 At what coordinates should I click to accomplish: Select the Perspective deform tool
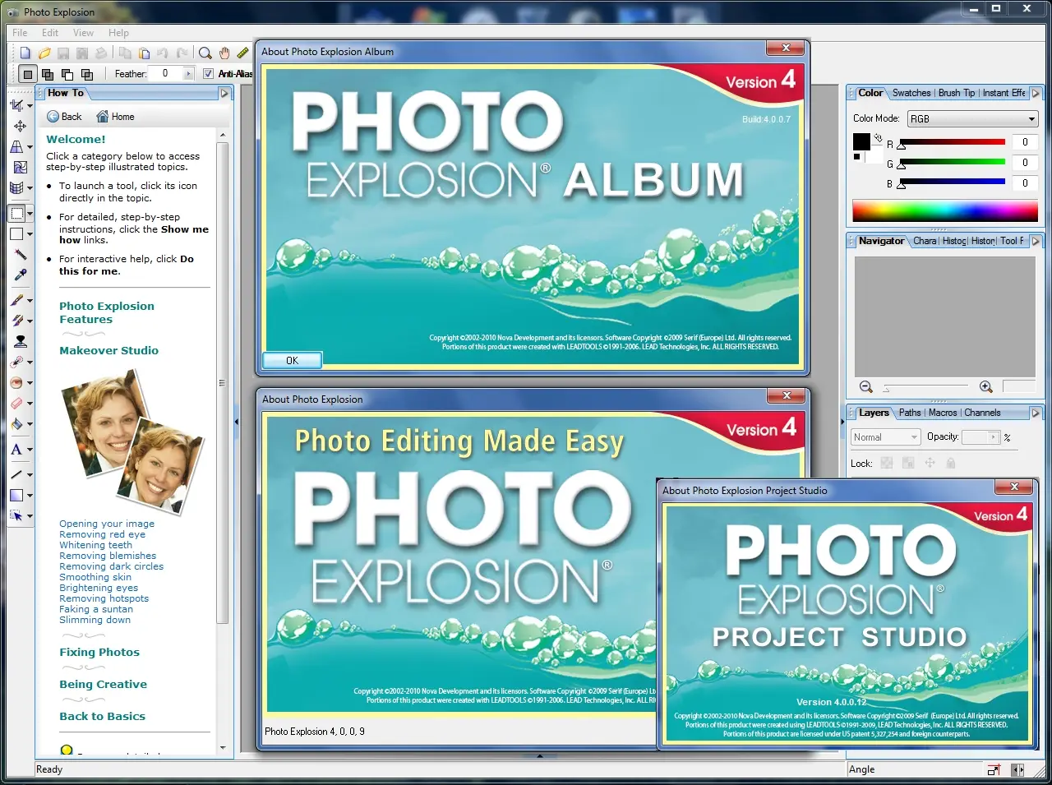tap(16, 146)
